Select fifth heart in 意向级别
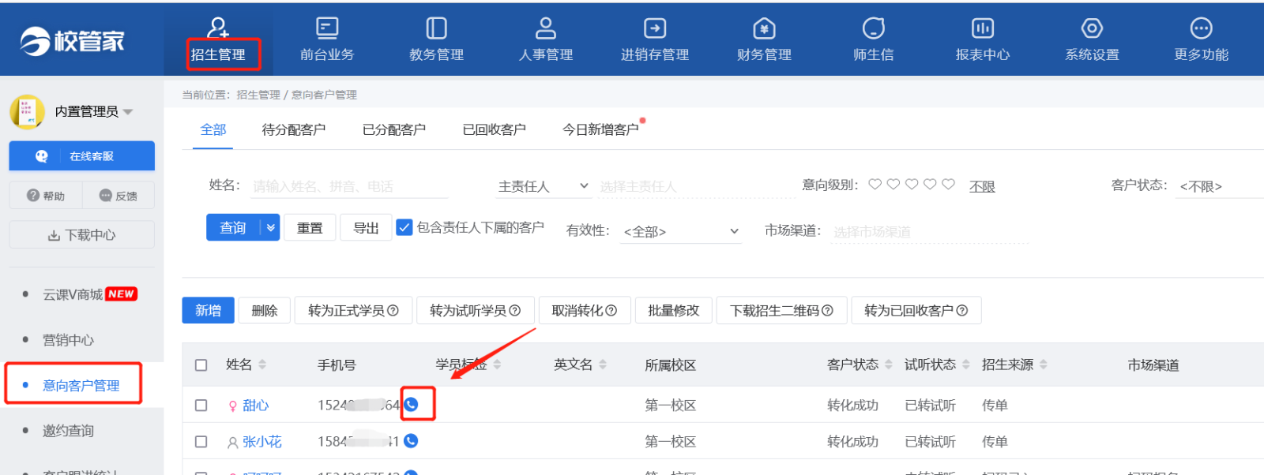The image size is (1264, 475). (x=948, y=185)
